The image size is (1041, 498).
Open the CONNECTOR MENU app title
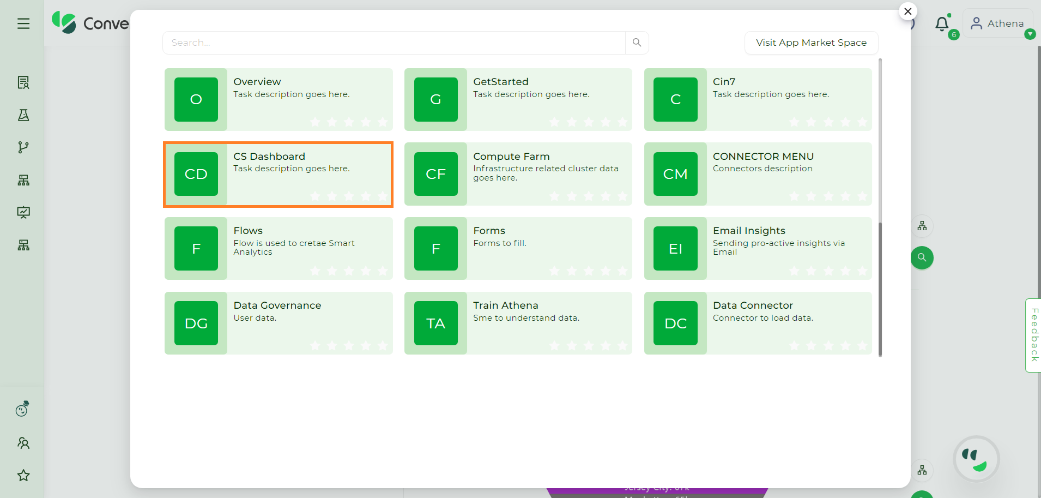click(x=763, y=157)
